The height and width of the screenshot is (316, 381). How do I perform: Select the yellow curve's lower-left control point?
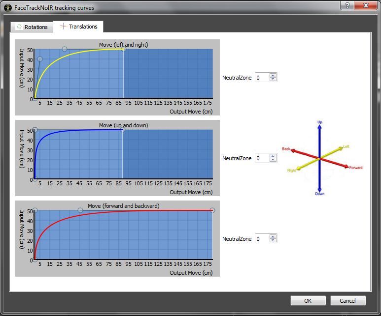(x=40, y=59)
